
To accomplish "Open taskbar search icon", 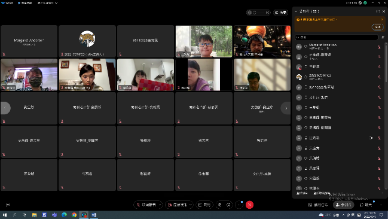I will [x=14, y=215].
